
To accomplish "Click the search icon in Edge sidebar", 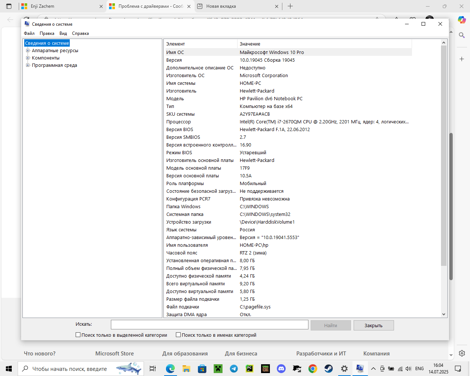I will point(462,35).
